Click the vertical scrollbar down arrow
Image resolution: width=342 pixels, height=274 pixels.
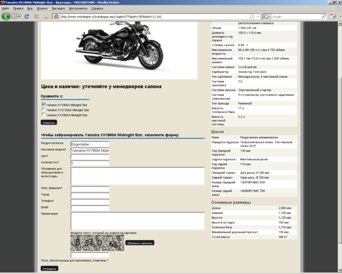[340, 270]
